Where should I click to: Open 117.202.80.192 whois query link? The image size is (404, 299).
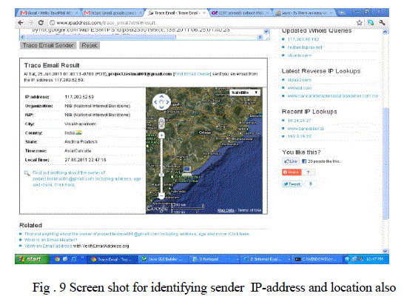303,39
